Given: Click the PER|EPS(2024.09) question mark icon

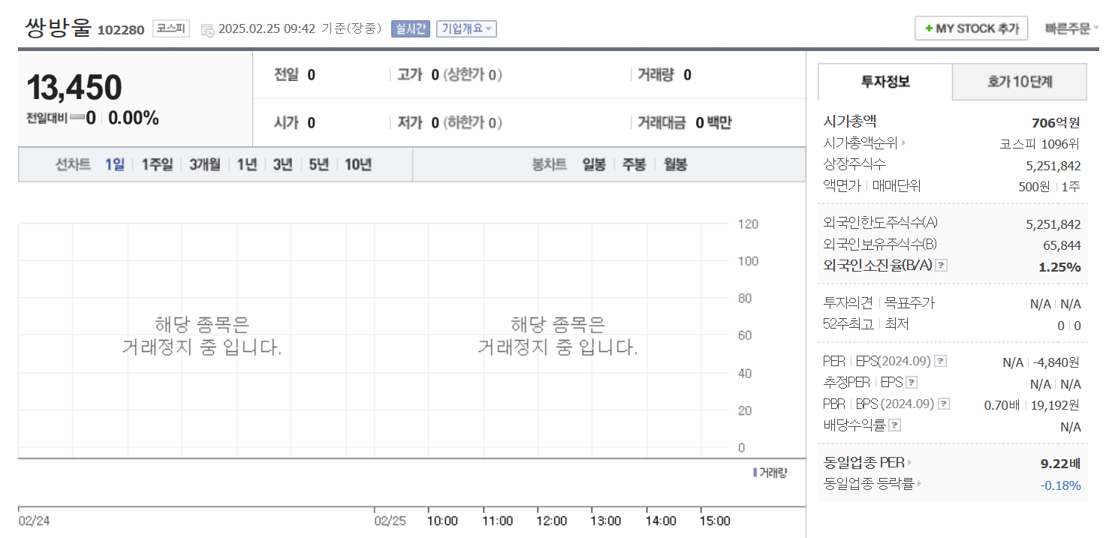Looking at the screenshot, I should pyautogui.click(x=939, y=361).
